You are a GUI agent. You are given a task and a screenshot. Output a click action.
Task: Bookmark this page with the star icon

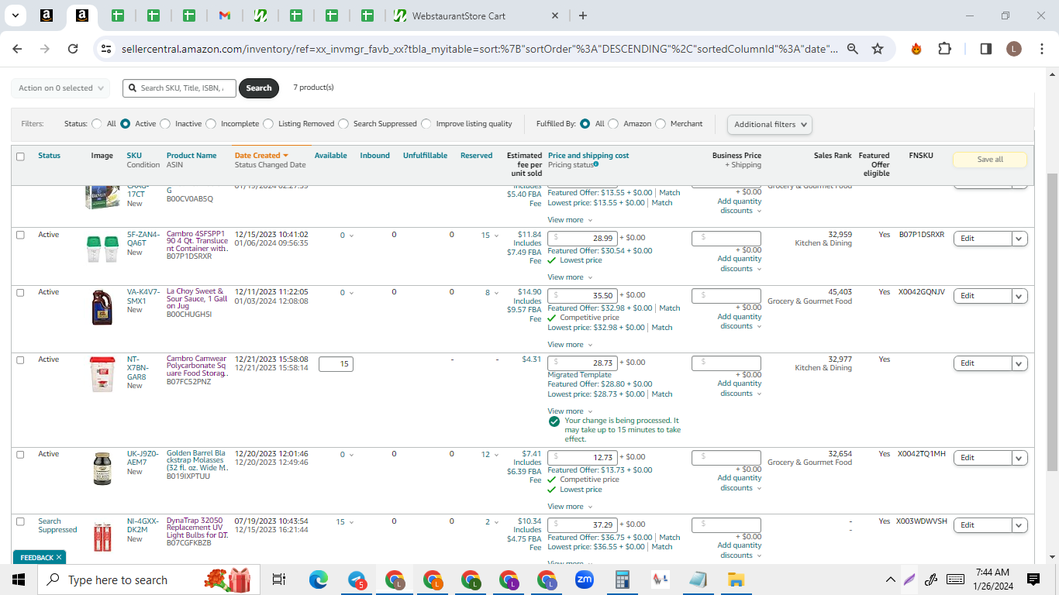(x=878, y=49)
